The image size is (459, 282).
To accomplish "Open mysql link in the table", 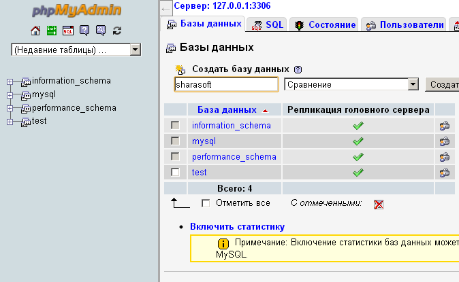I will (x=204, y=141).
